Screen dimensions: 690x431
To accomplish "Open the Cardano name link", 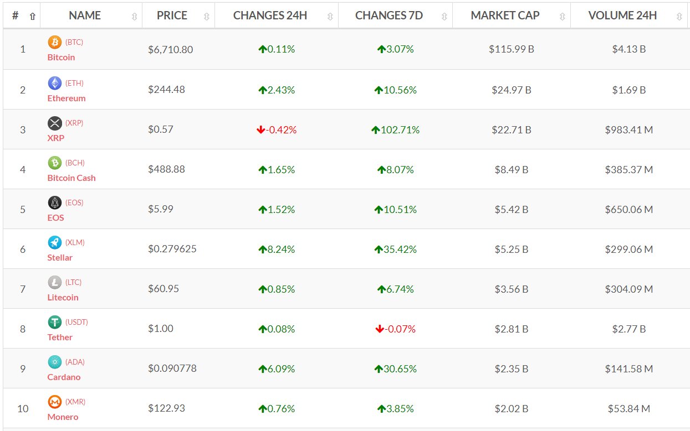I will [64, 377].
